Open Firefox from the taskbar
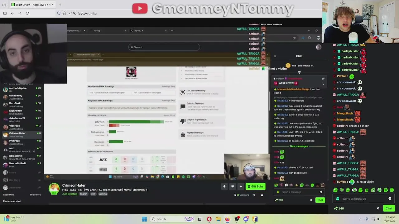 pyautogui.click(x=228, y=219)
